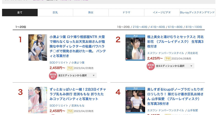Viewport: 218px width, 115px height.
Task: Open Blu-rayディスクオンデマンド tab
Action: tap(197, 13)
